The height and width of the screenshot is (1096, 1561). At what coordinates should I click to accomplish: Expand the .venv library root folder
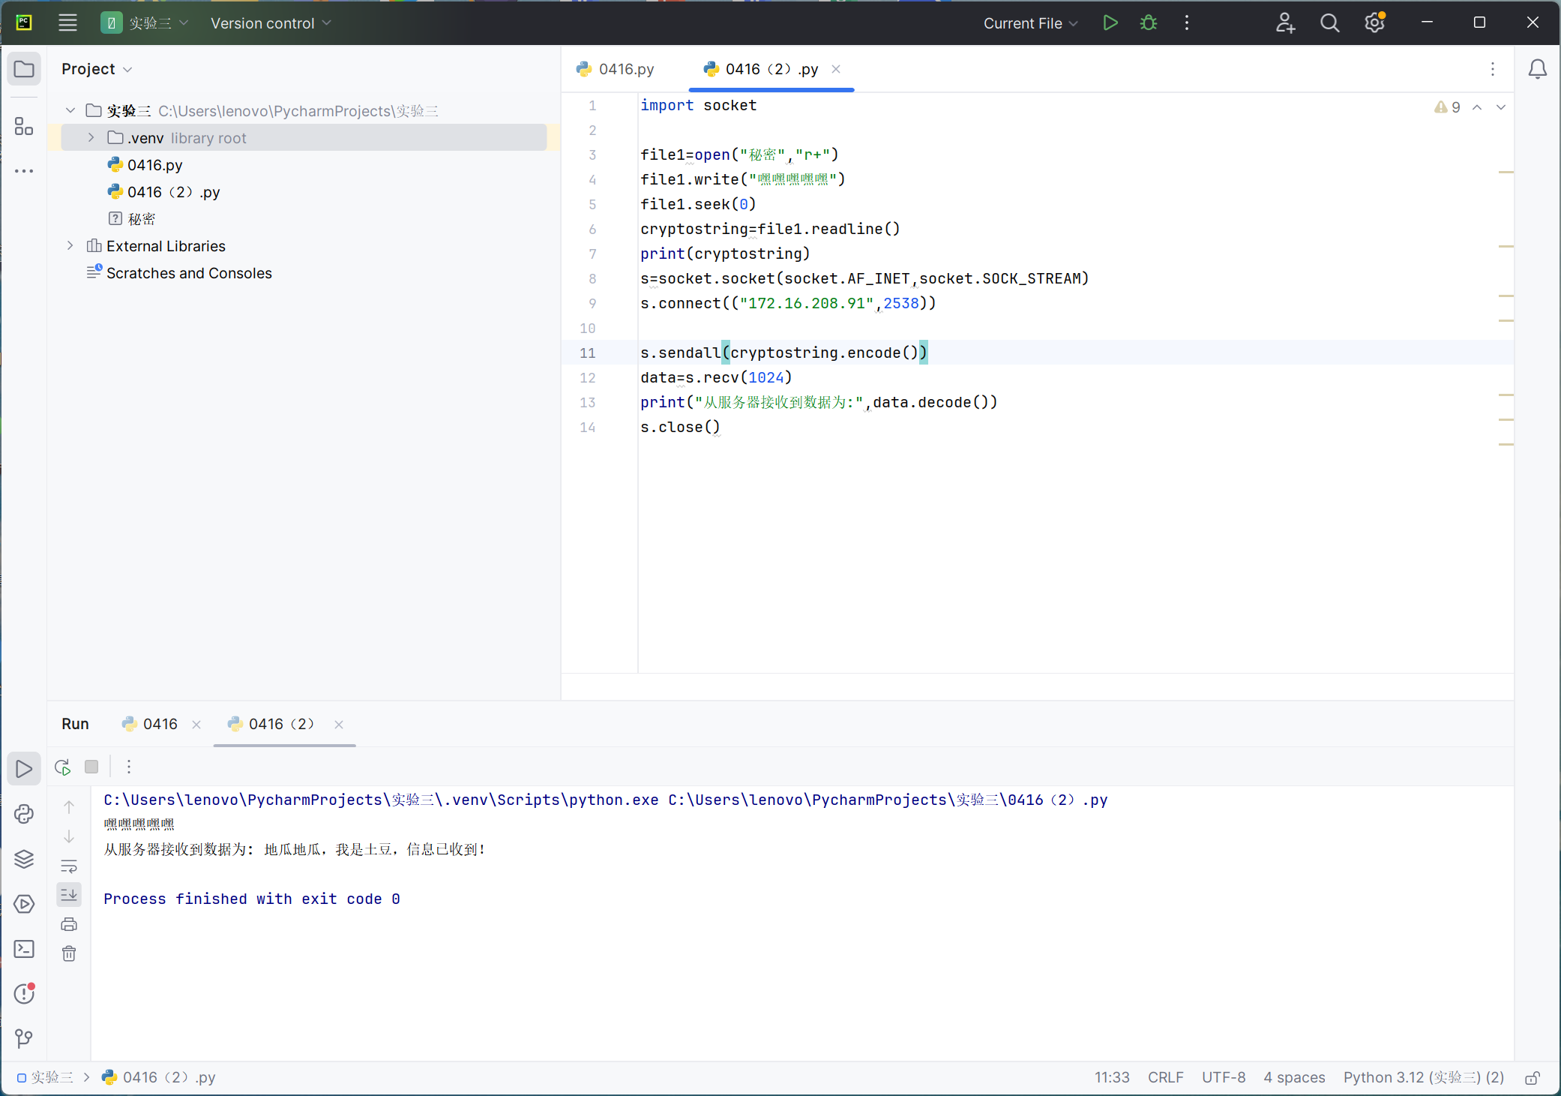[91, 138]
